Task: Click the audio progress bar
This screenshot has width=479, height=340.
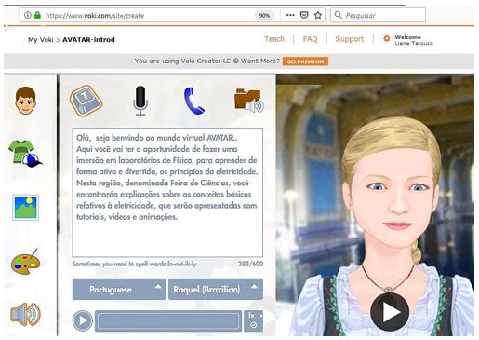Action: coord(168,320)
